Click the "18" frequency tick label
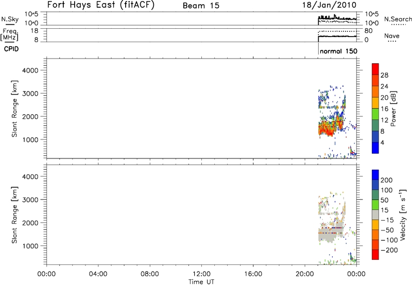 coord(34,31)
